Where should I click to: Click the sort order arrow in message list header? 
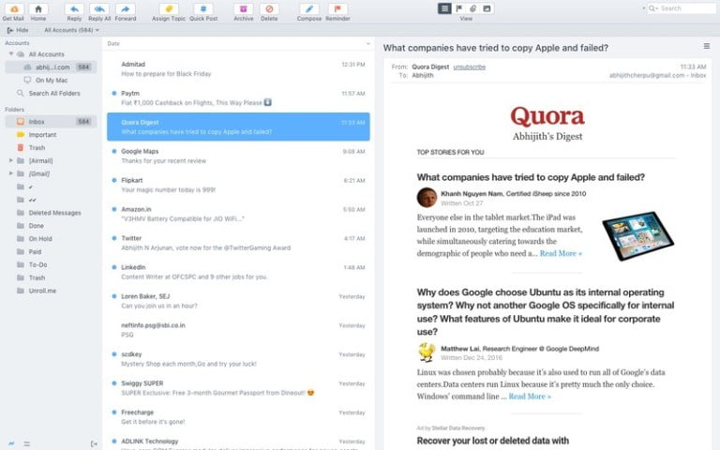[x=367, y=44]
